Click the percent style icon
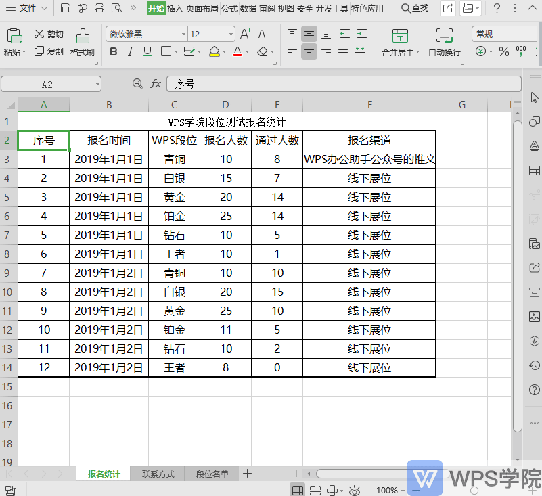Viewport: 542px width, 496px height. 503,52
